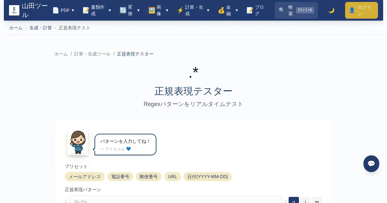This screenshot has width=387, height=203.
Task: Go to 生成・計算 breadcrumb link
Action: tap(41, 28)
